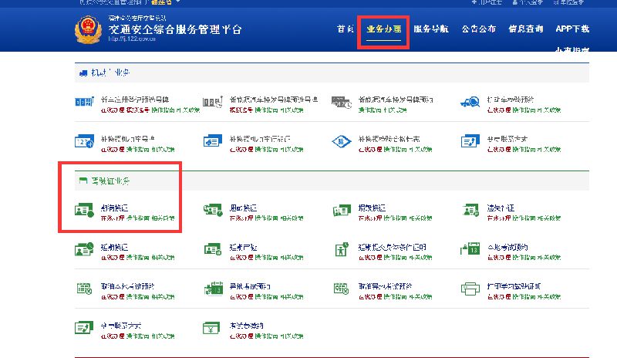Image resolution: width=617 pixels, height=358 pixels.
Task: Open the 延期换证 title link
Action: coord(114,248)
